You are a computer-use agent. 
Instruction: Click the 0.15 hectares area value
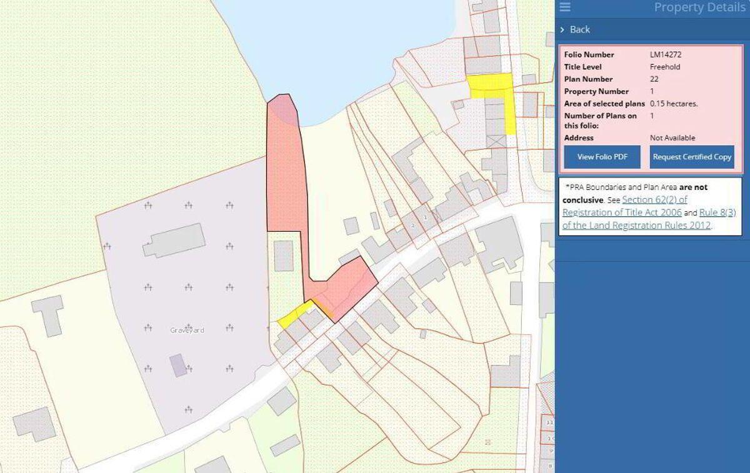coord(674,104)
